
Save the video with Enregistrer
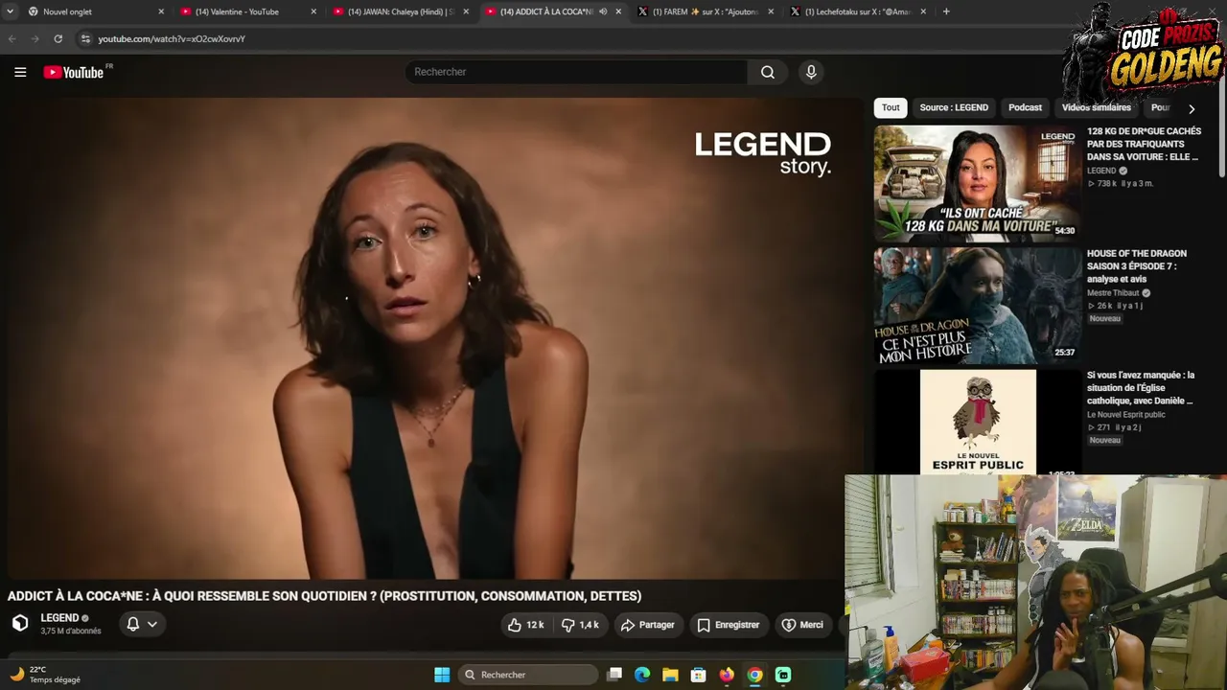729,625
